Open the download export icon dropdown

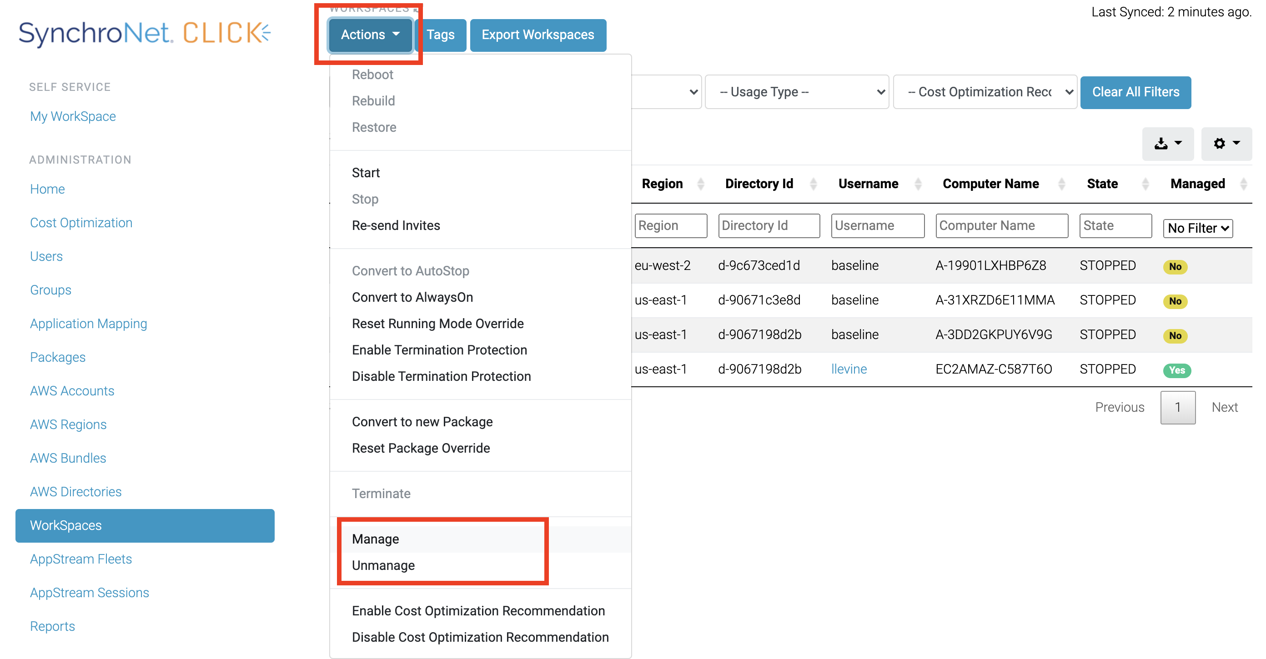pos(1167,143)
